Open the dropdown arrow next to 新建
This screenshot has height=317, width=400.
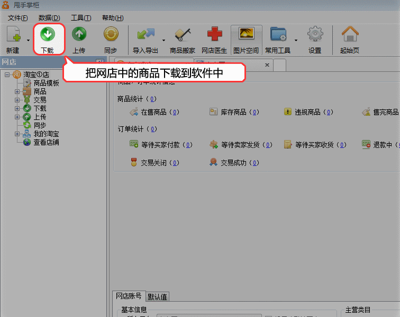pyautogui.click(x=28, y=40)
